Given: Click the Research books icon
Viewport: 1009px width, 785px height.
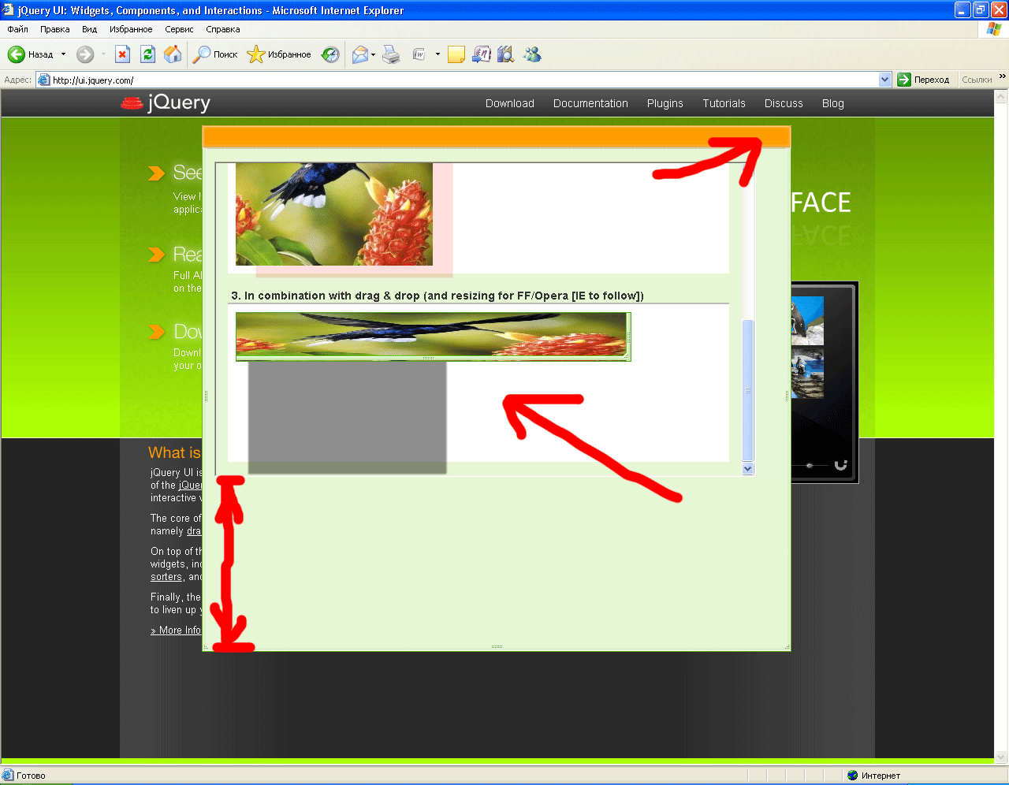Looking at the screenshot, I should 506,54.
